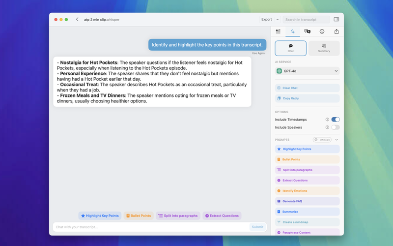Hide the right sidebar with the toolbar icon
Viewport: 393px width, 246px height.
coord(337,20)
